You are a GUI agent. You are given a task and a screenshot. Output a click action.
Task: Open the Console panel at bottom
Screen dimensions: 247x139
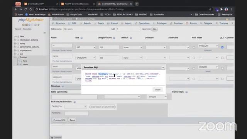click(x=56, y=137)
